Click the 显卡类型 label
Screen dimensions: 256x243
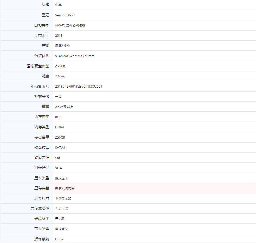click(42, 178)
